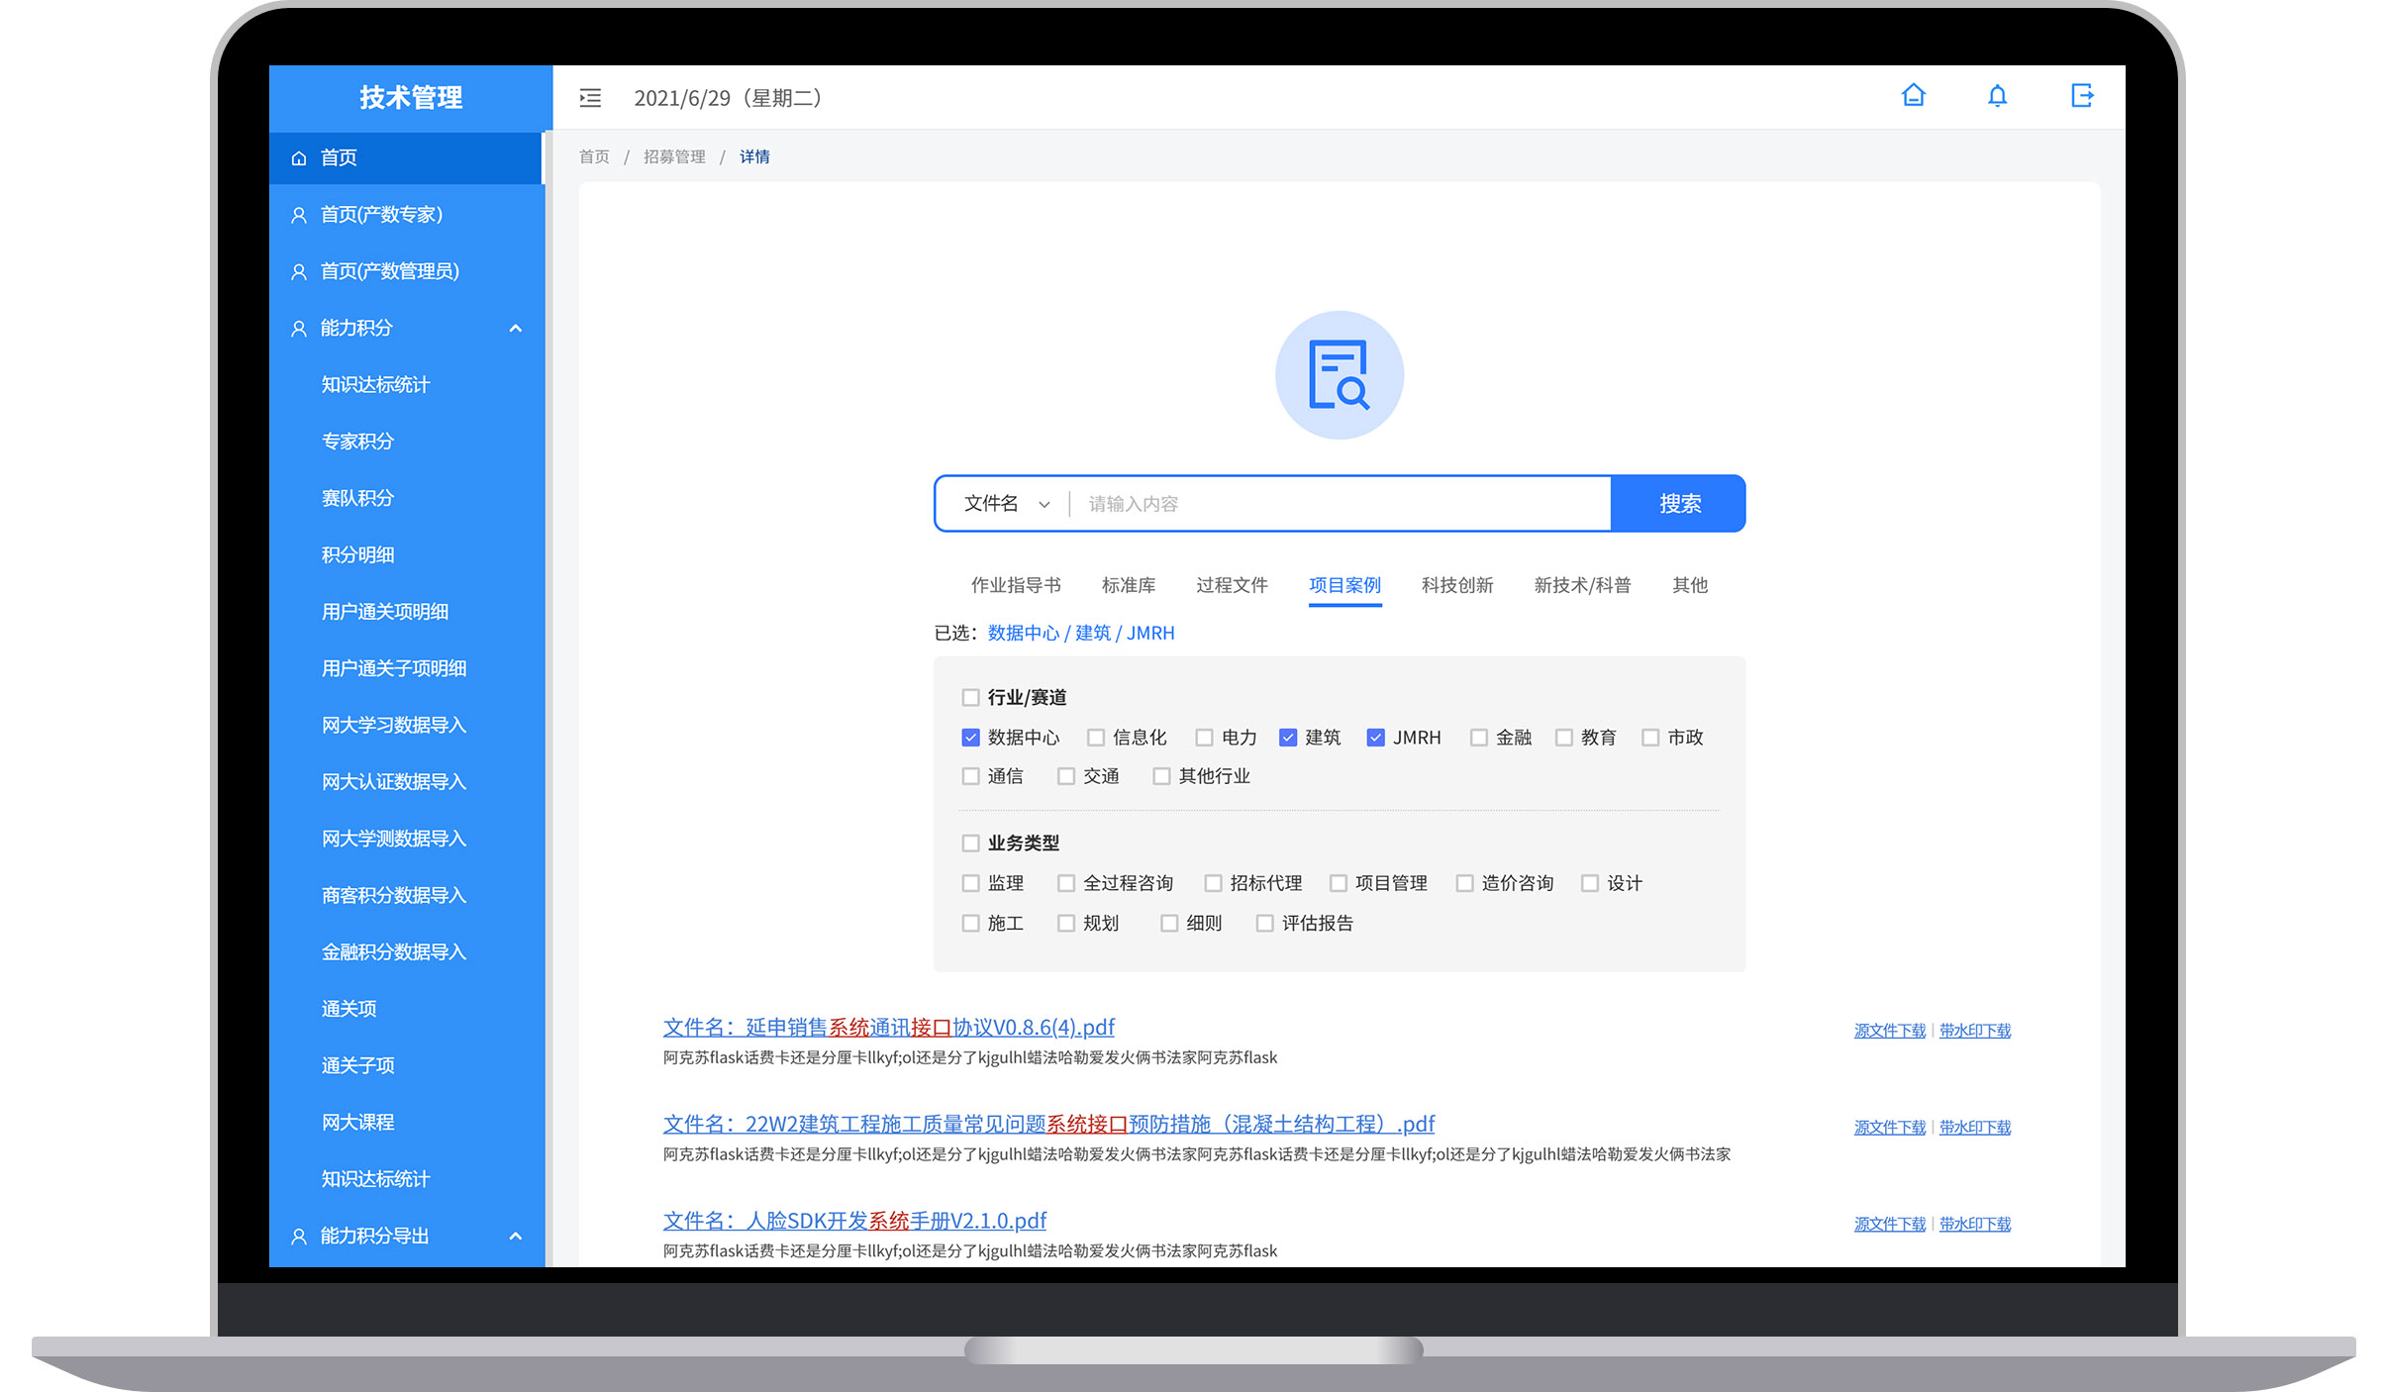Open 积分明细 in the sidebar
Image resolution: width=2386 pixels, height=1392 pixels.
tap(357, 555)
